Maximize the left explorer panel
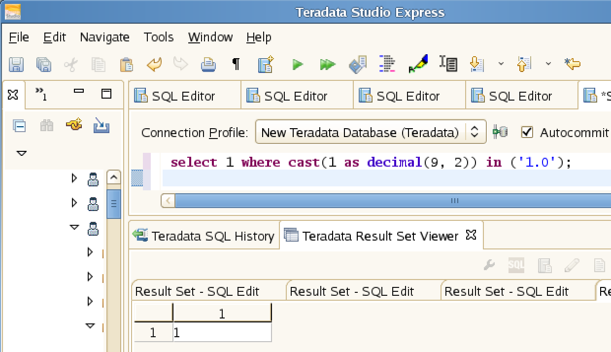Screen dimensions: 611x352 106,94
